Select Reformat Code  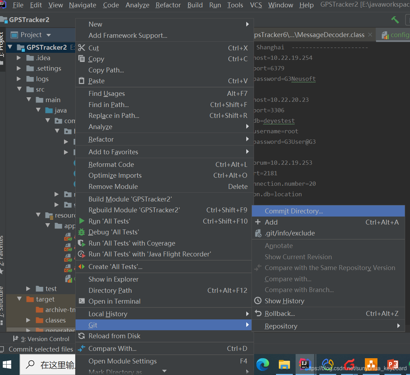(x=164, y=164)
